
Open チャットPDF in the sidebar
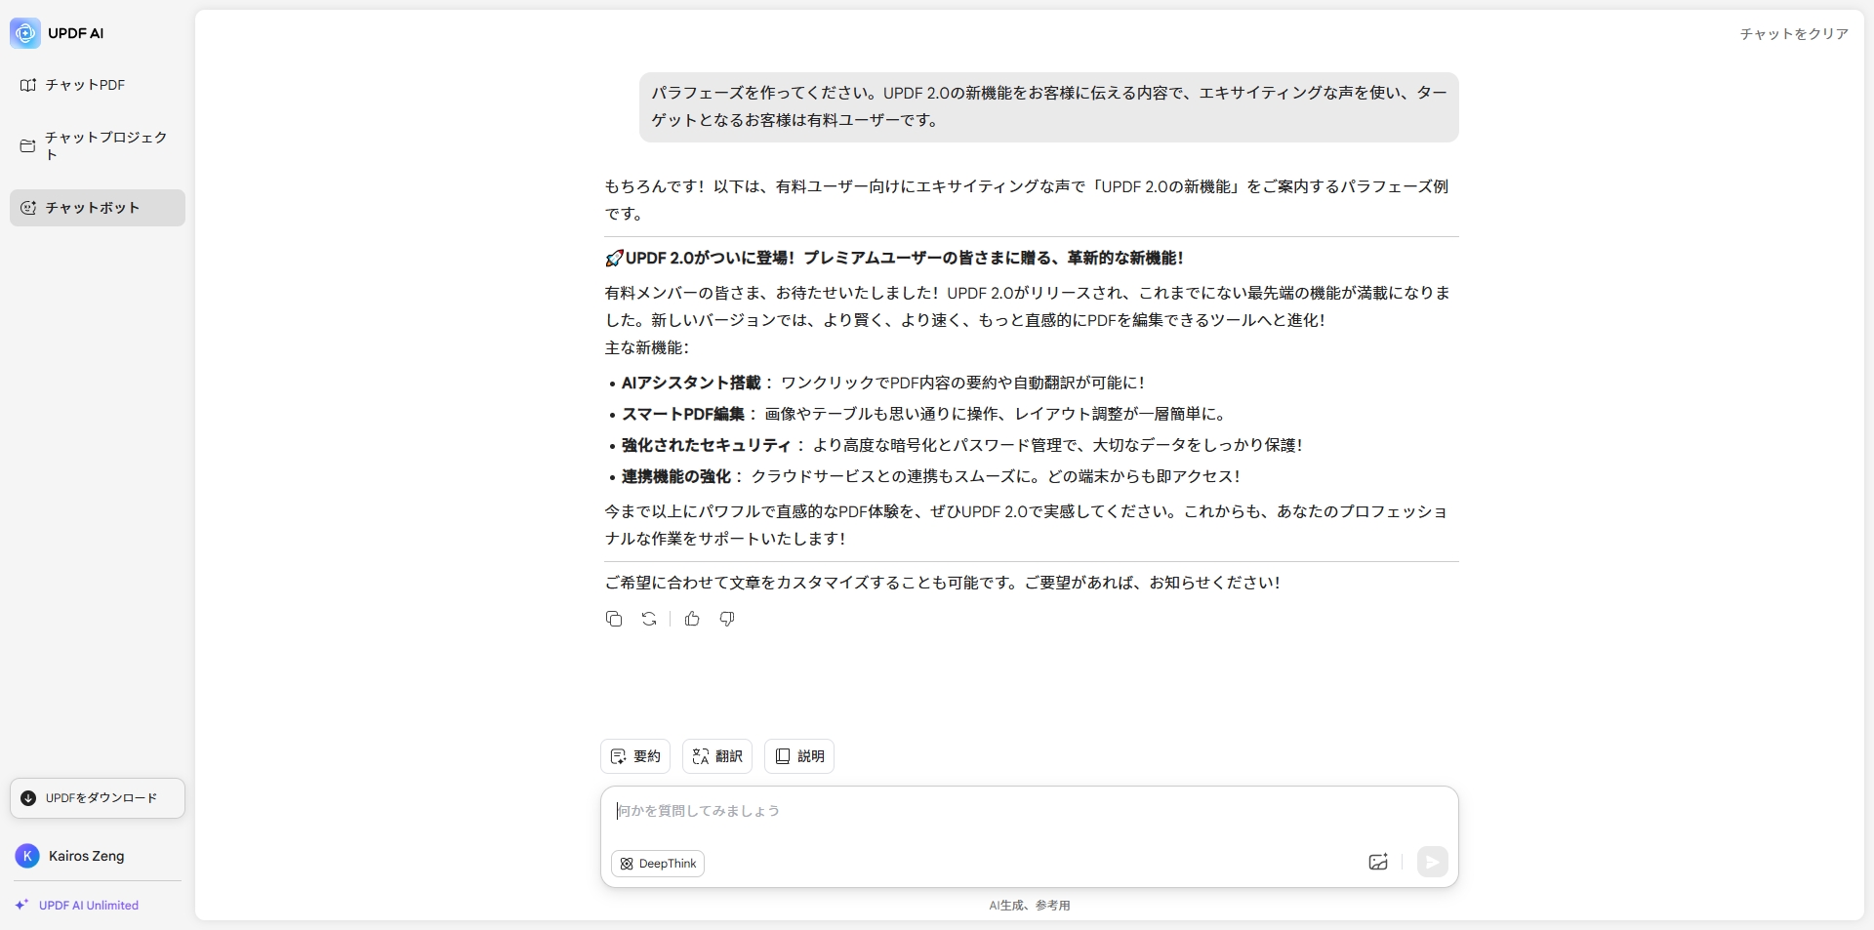point(97,85)
